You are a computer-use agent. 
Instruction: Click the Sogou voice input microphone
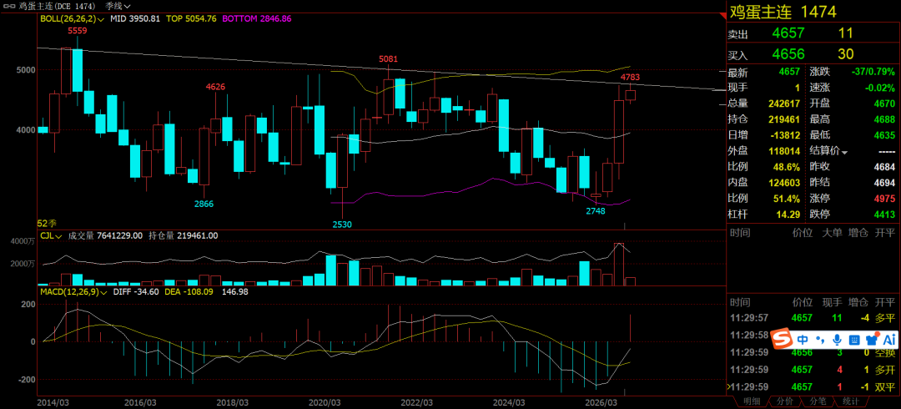(x=838, y=339)
